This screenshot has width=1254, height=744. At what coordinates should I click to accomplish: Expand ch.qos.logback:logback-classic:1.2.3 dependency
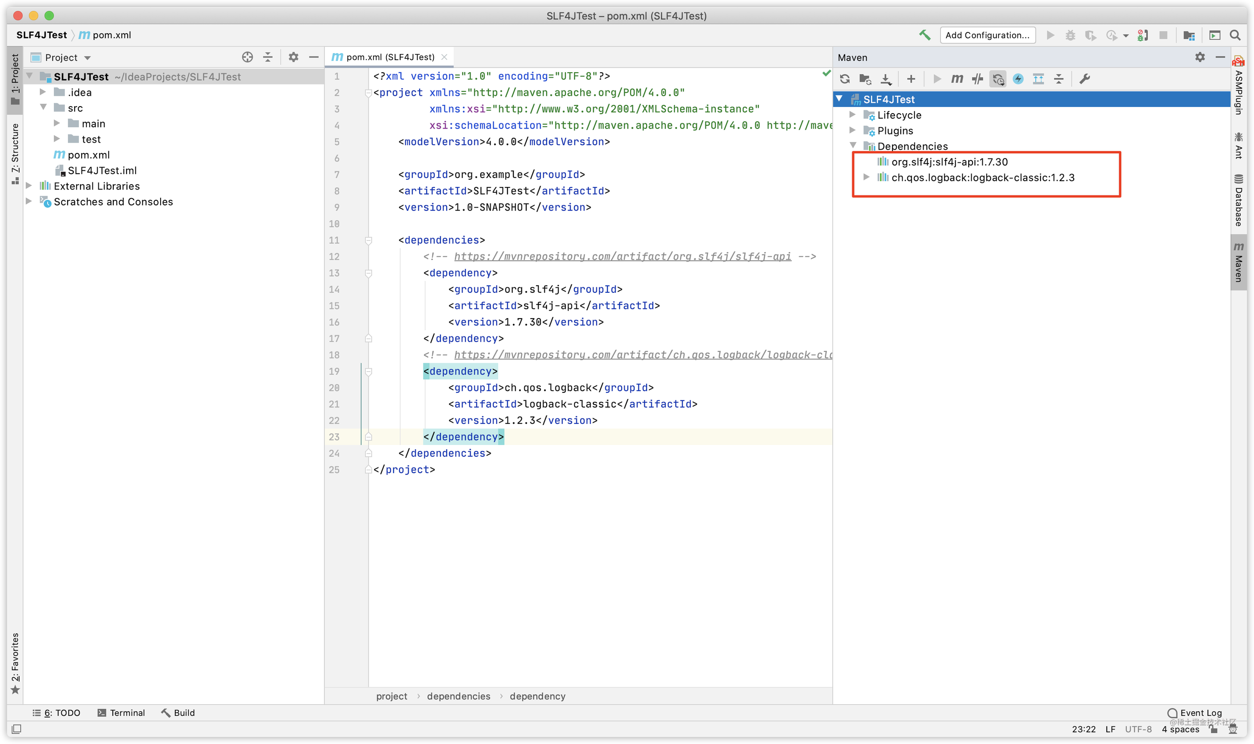click(867, 177)
